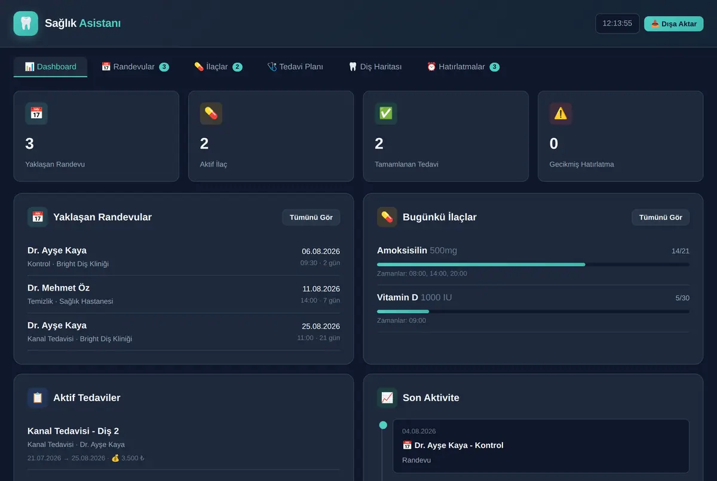Click the timeline dot for 04.08.2026 activity

coord(383,425)
